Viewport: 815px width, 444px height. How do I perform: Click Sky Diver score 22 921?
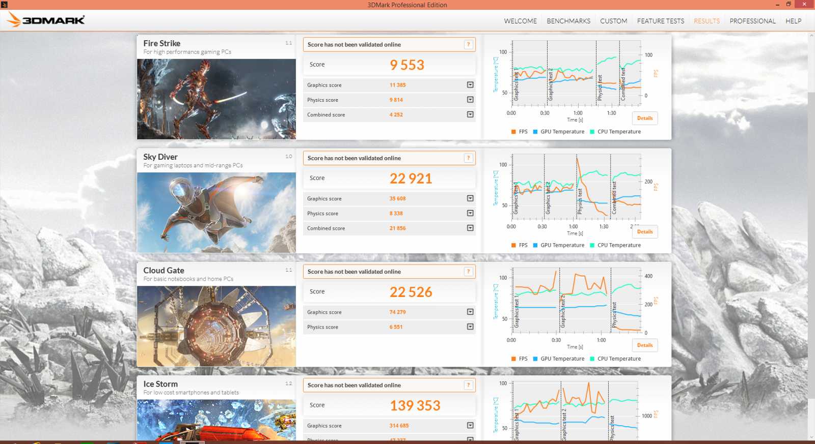[411, 179]
